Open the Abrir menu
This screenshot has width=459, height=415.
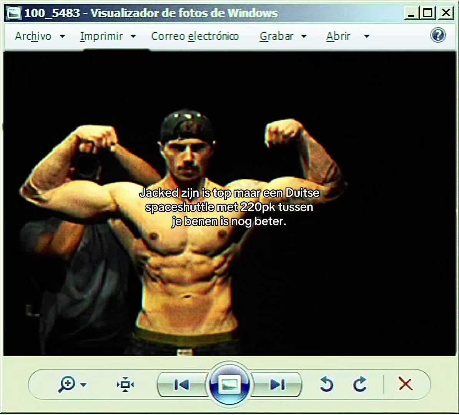tap(338, 36)
